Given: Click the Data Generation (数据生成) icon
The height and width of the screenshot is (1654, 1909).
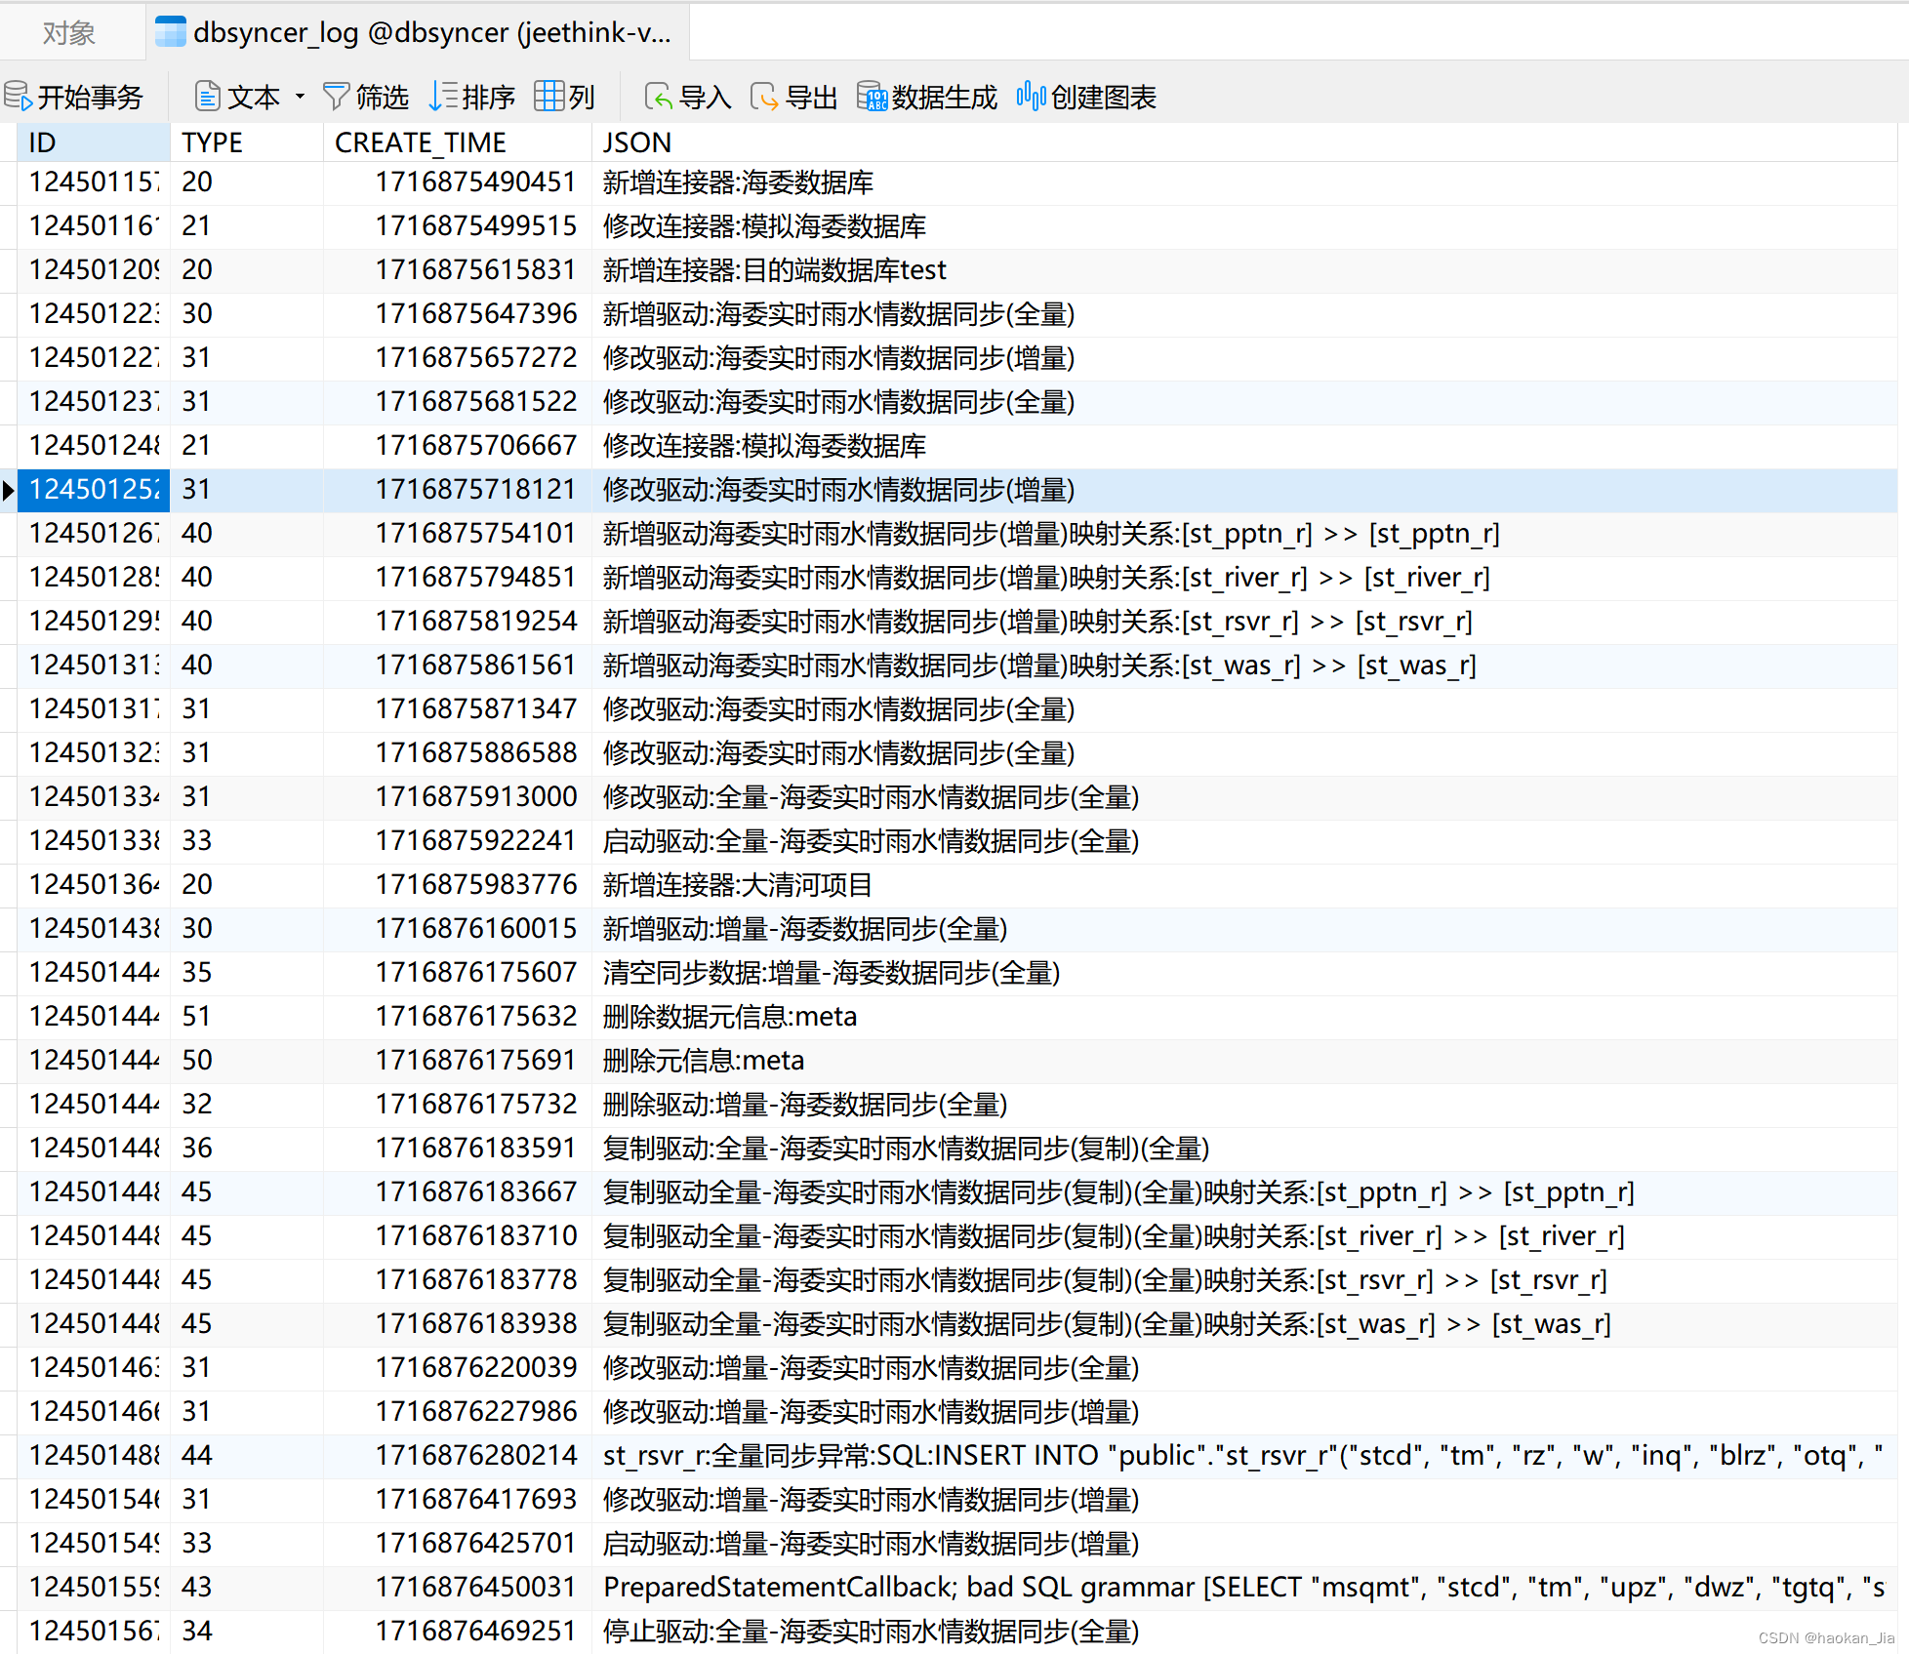Looking at the screenshot, I should click(x=873, y=97).
